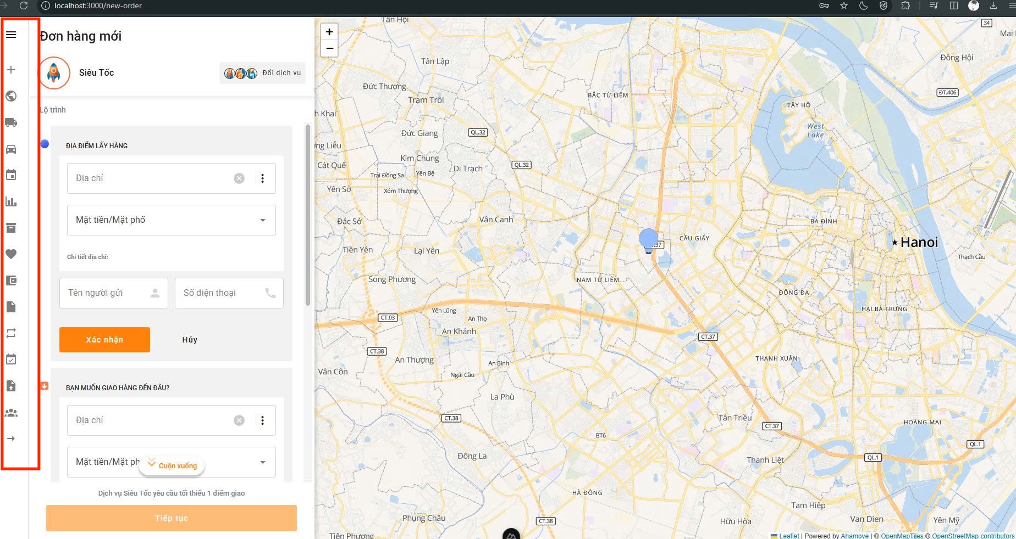
Task: Open the wallet icon in sidebar
Action: [11, 280]
